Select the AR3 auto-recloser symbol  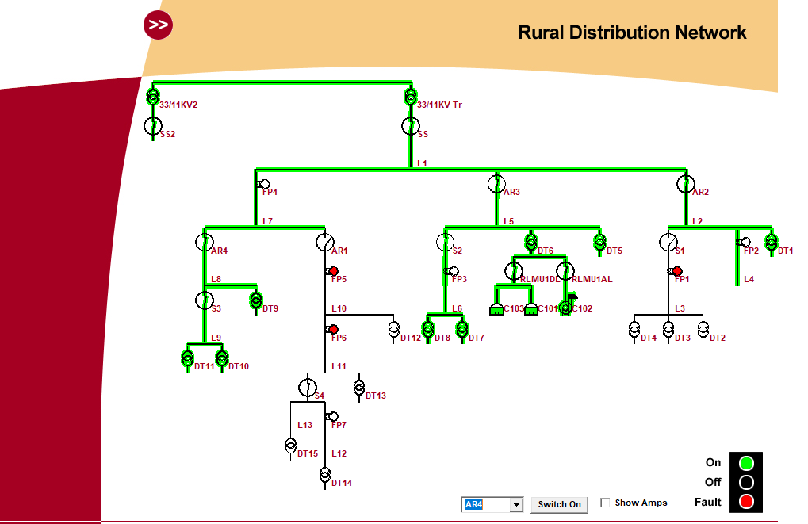[496, 184]
